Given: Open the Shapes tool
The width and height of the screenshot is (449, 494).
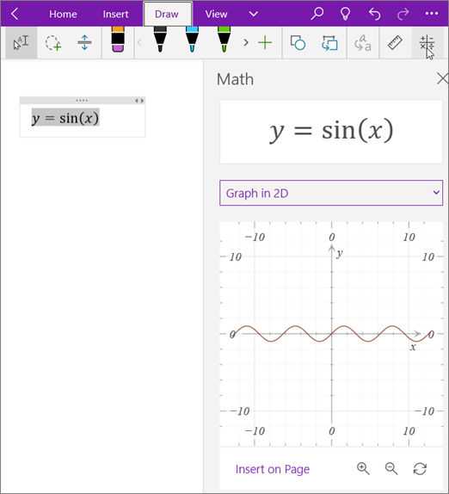Looking at the screenshot, I should (298, 43).
